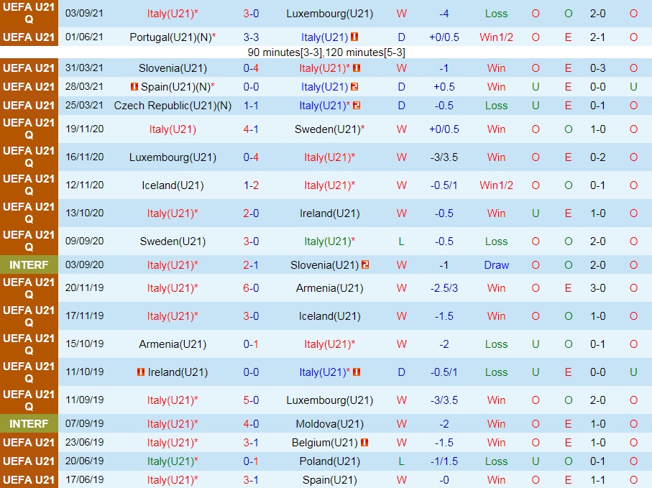652x488 pixels.
Task: Open the 6-0 score against Armenia(U21)
Action: [251, 288]
